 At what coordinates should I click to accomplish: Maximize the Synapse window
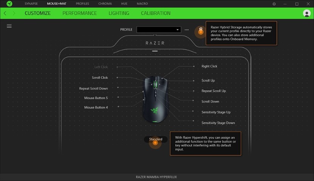[297, 4]
